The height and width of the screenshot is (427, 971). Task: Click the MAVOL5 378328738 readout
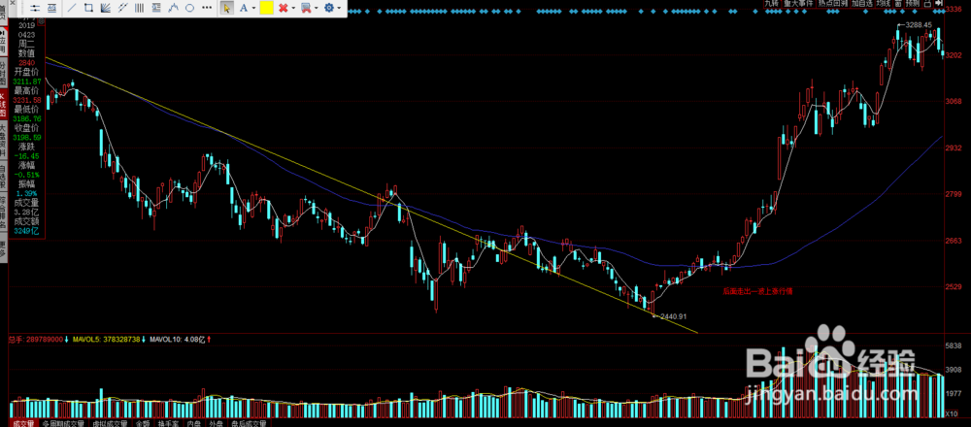[108, 339]
